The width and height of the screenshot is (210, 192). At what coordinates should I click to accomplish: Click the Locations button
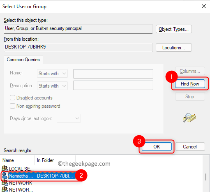(x=174, y=48)
